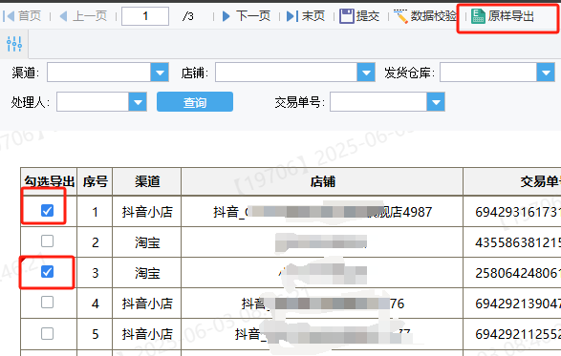
Task: Select 抖音小店 cell in row 1
Action: click(x=147, y=212)
